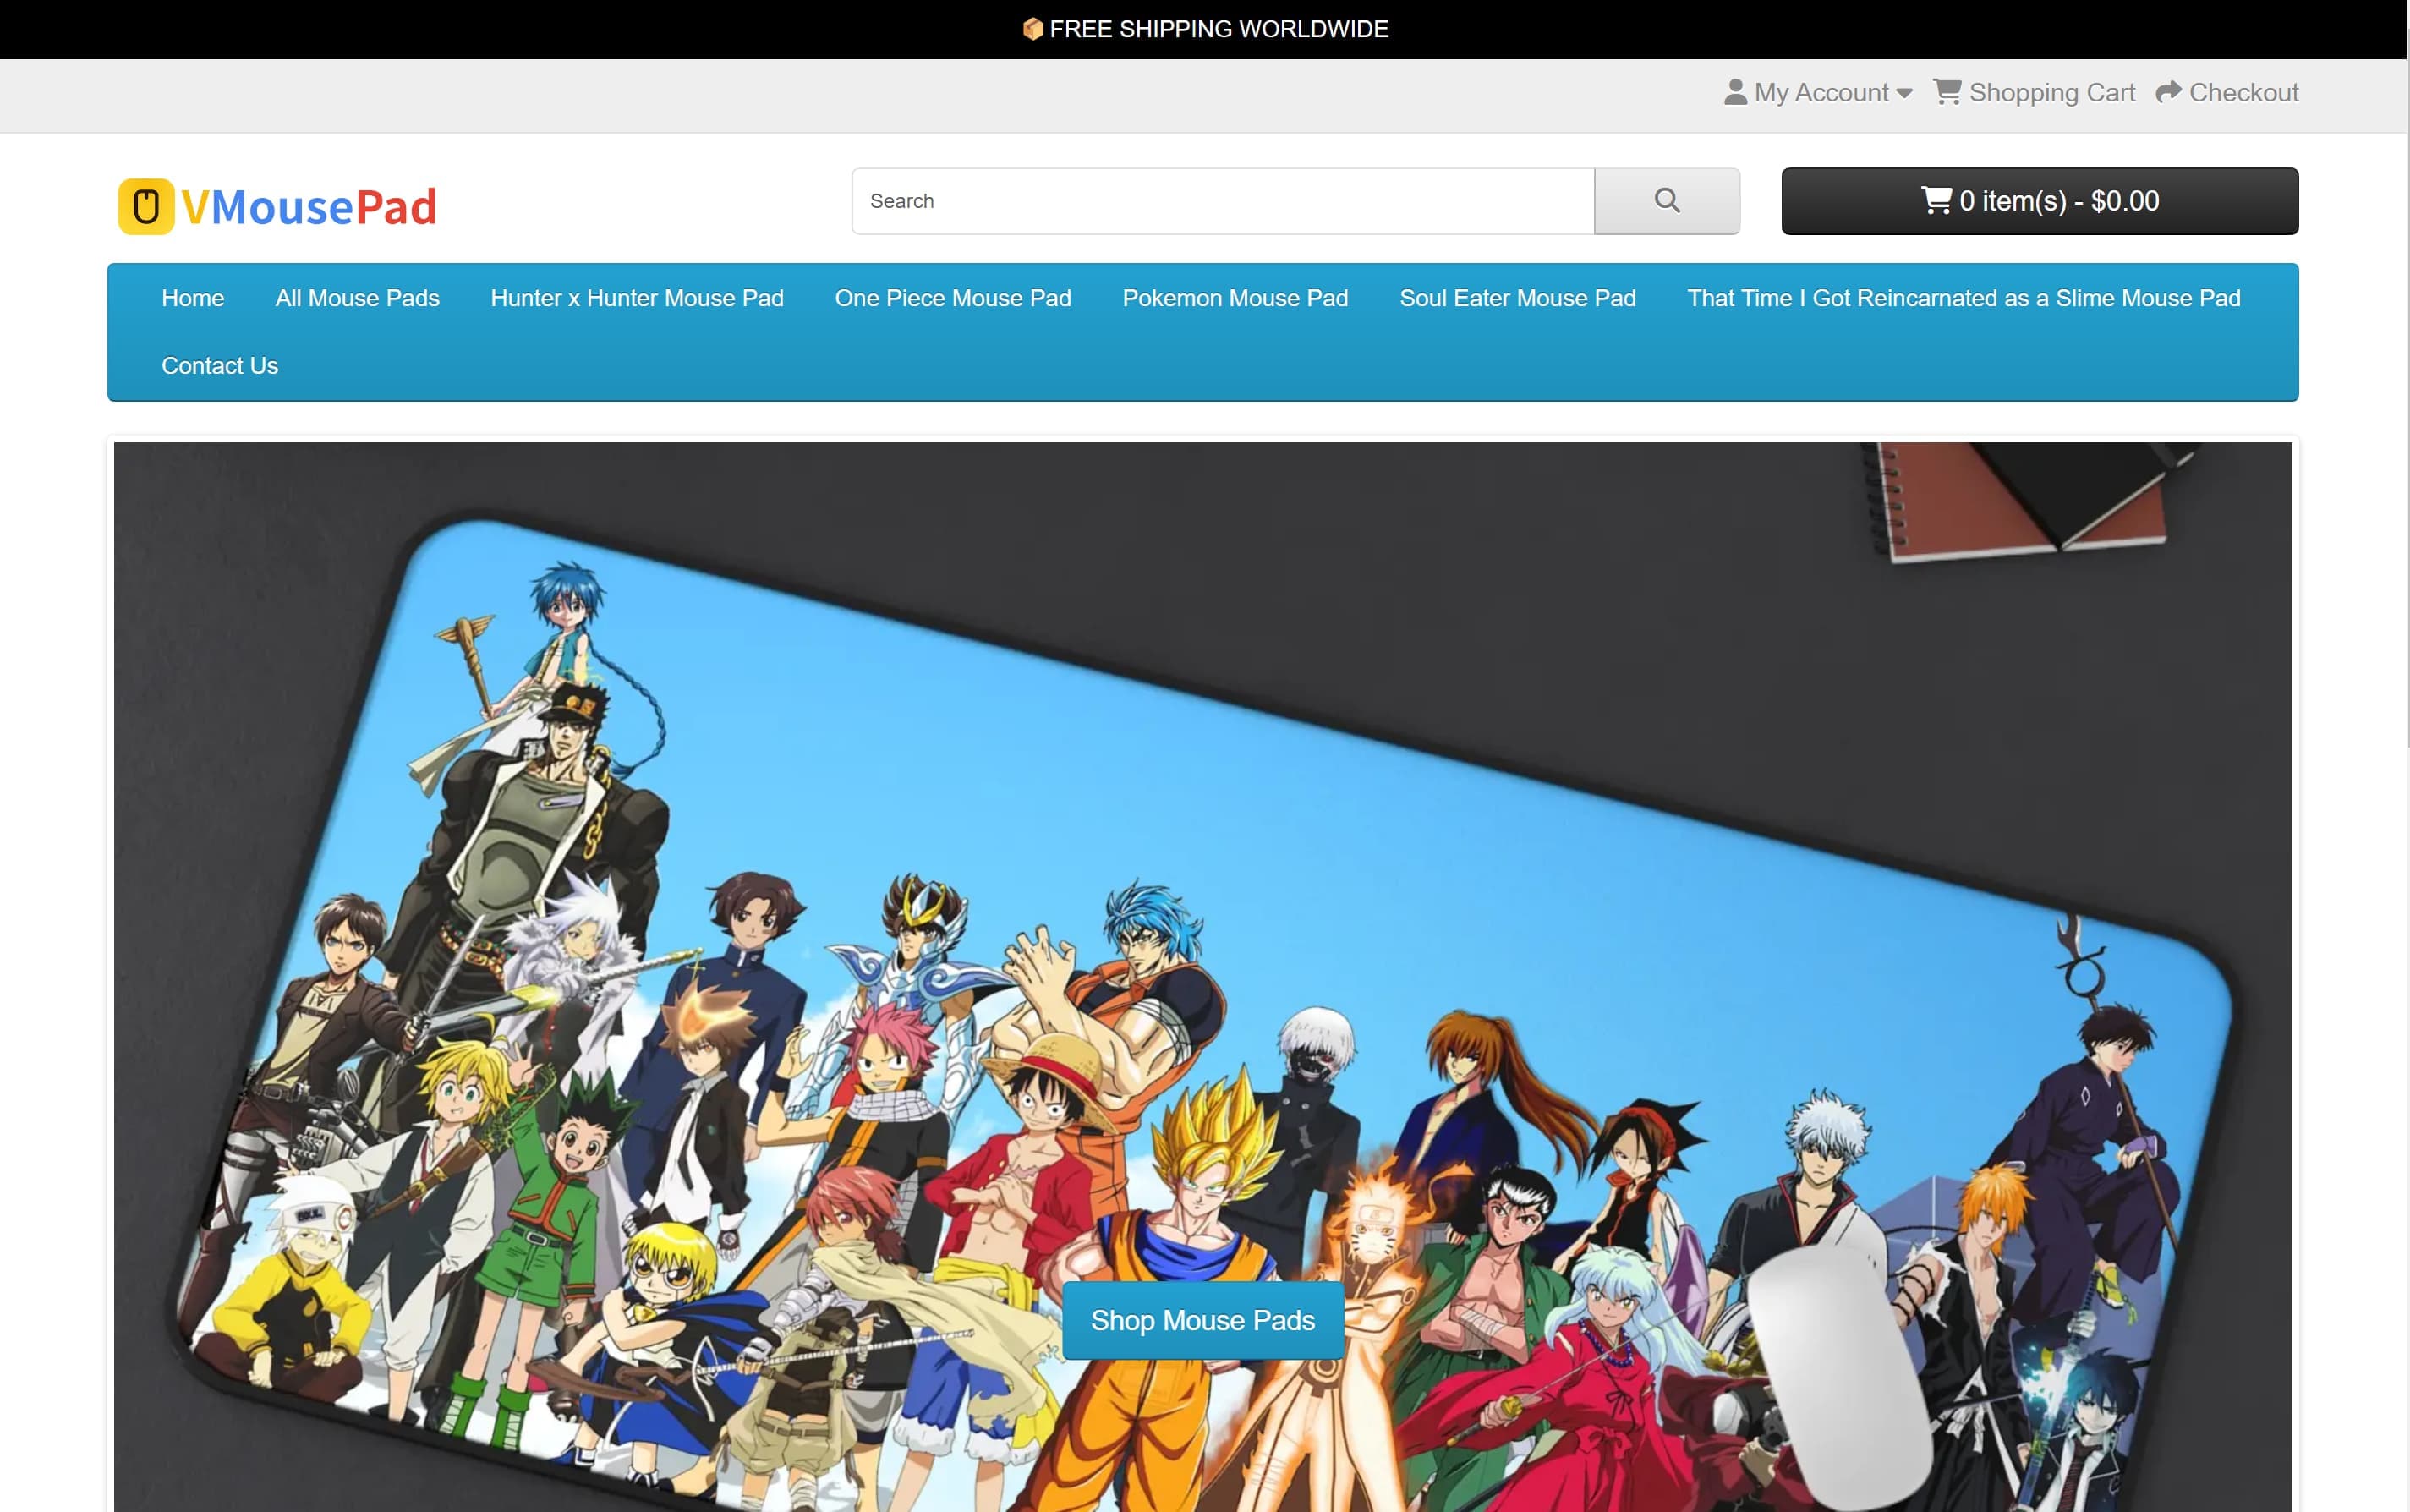Screen dimensions: 2410x1512
Task: Click the magnifying glass search button
Action: (x=1666, y=201)
